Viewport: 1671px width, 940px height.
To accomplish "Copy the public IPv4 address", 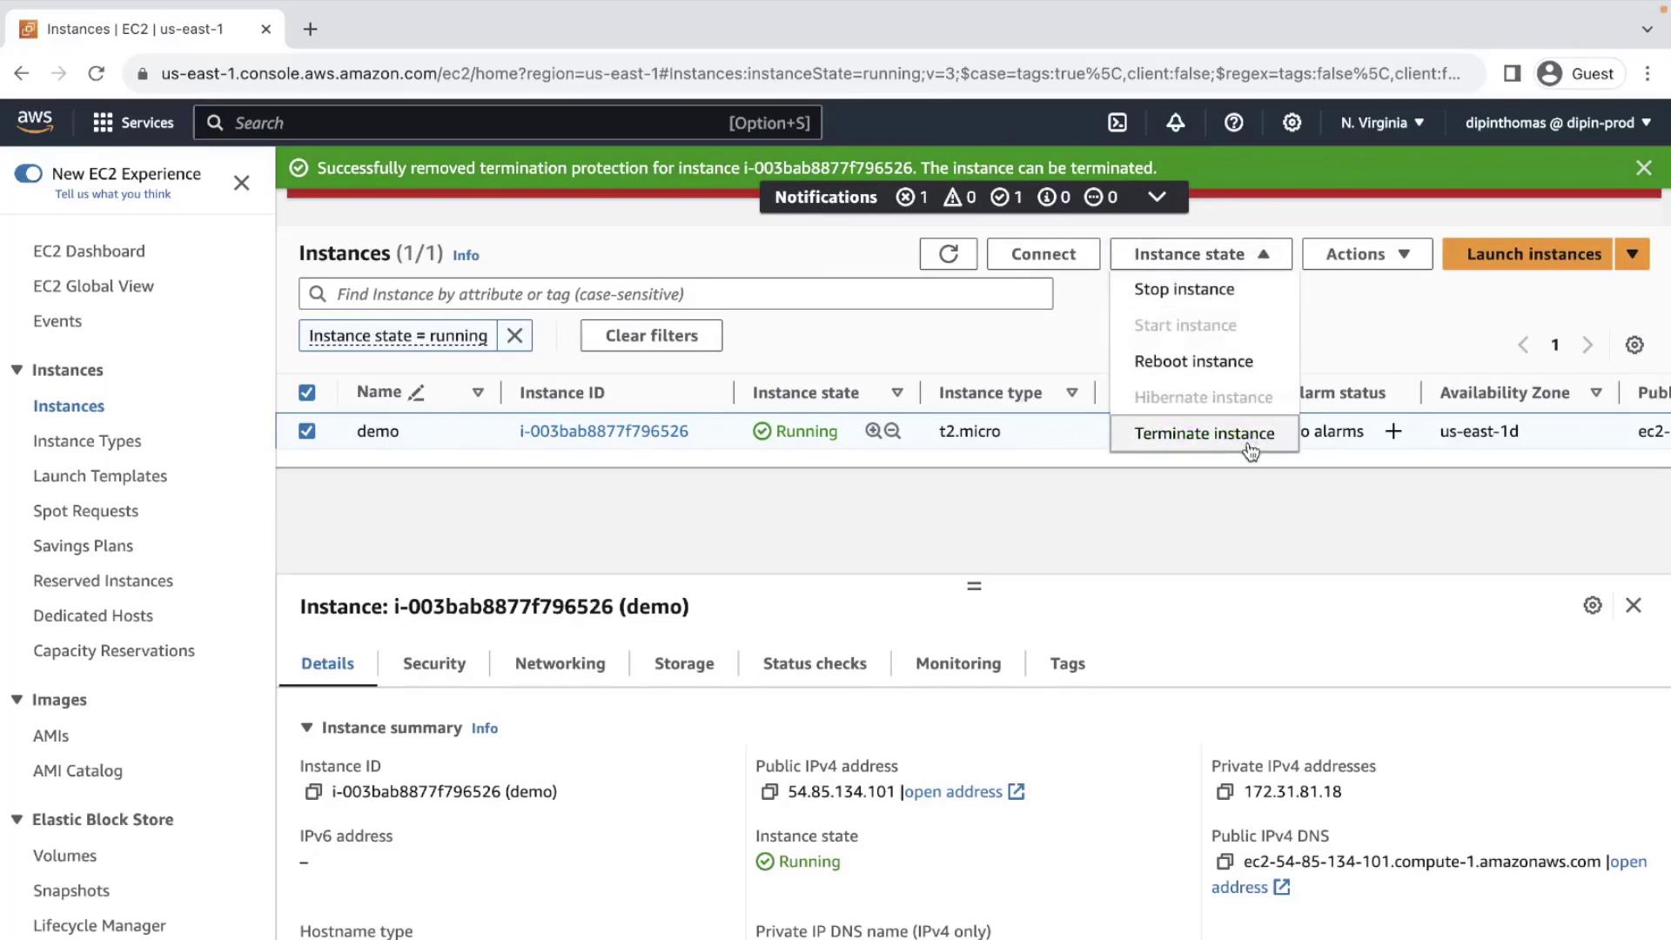I will 769,792.
